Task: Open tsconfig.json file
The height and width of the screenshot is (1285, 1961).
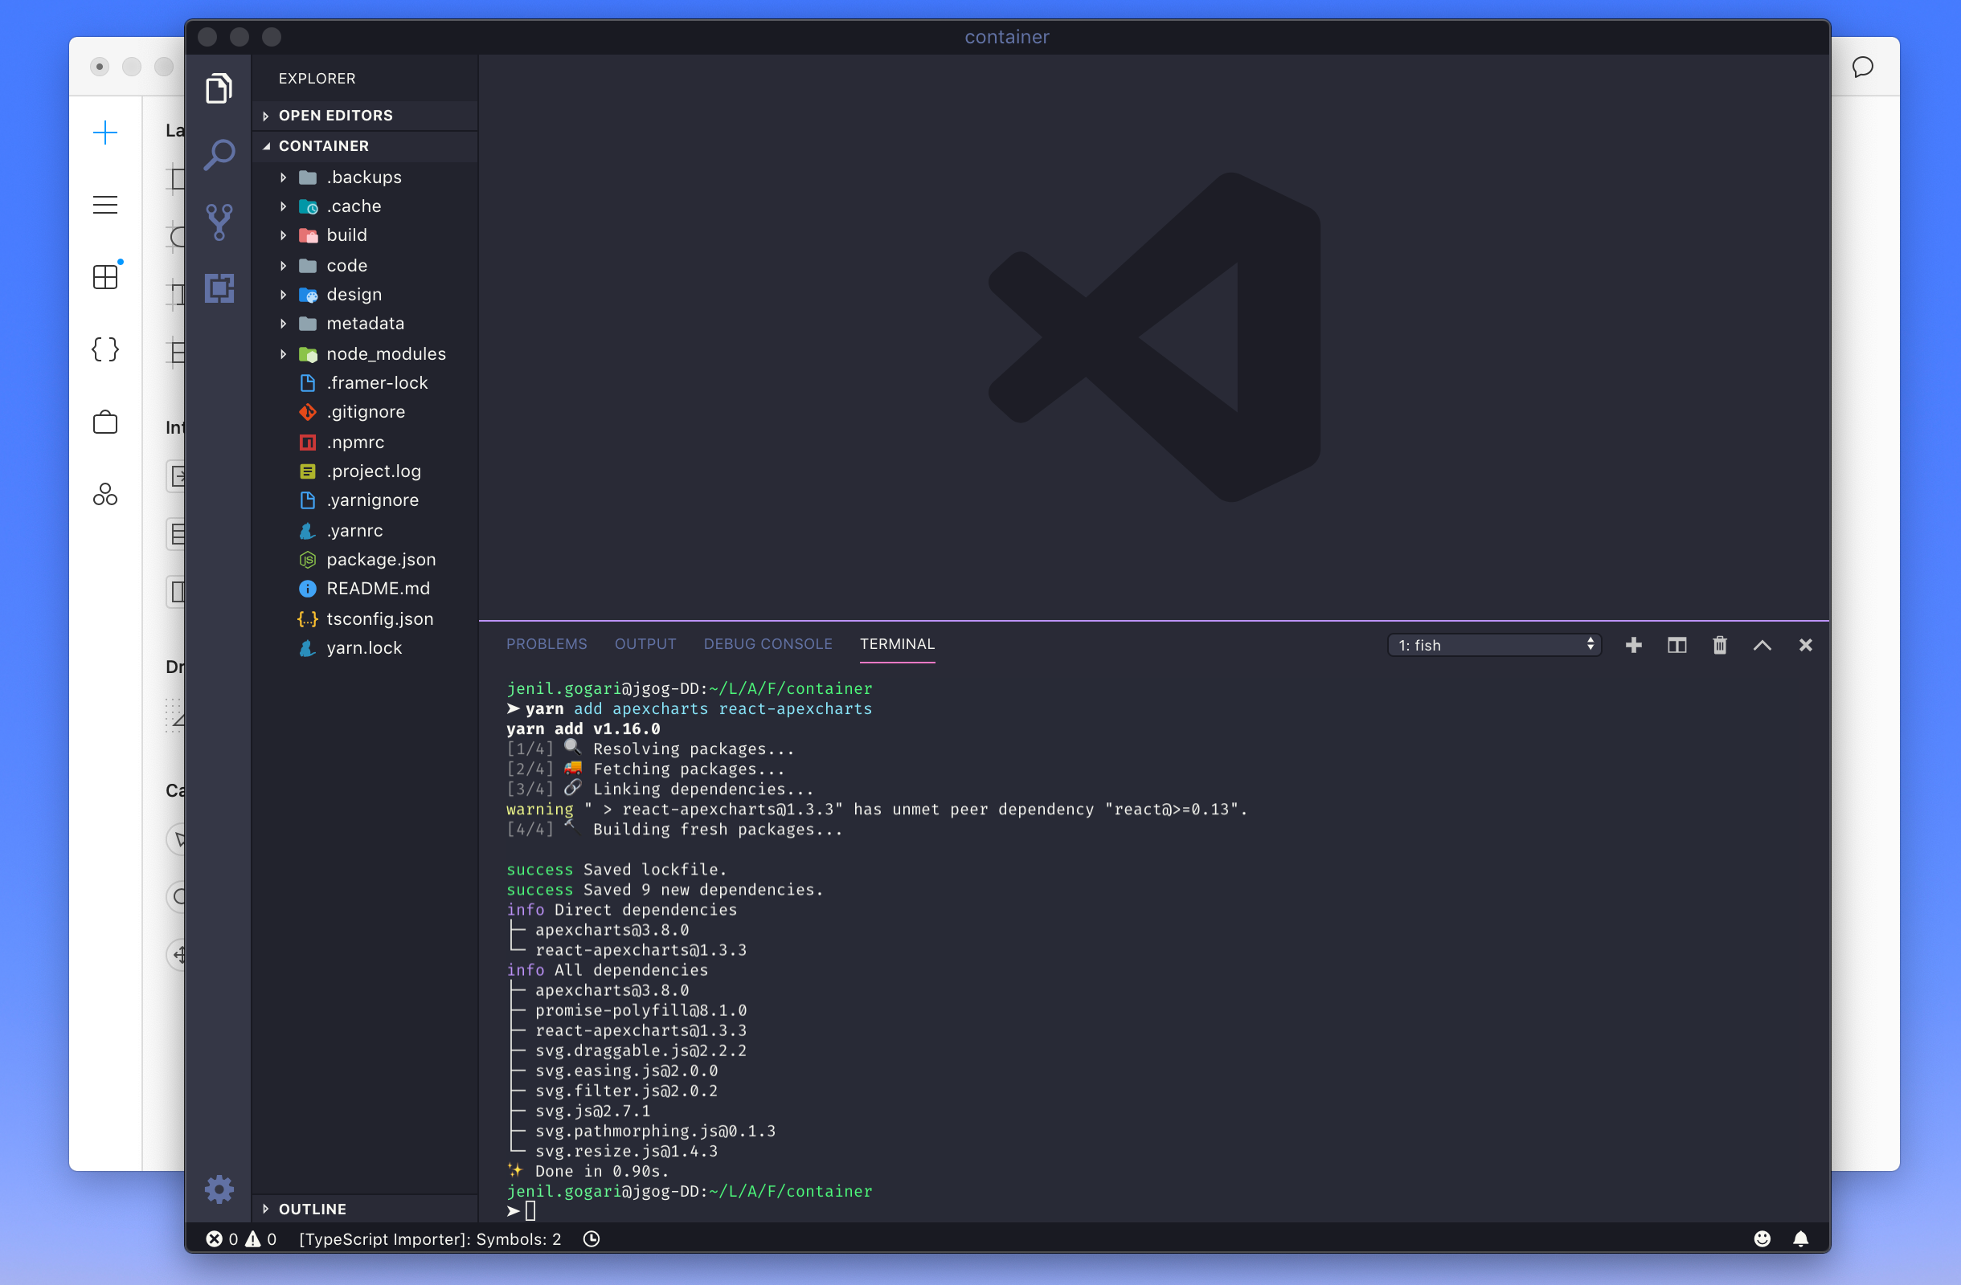Action: point(365,618)
